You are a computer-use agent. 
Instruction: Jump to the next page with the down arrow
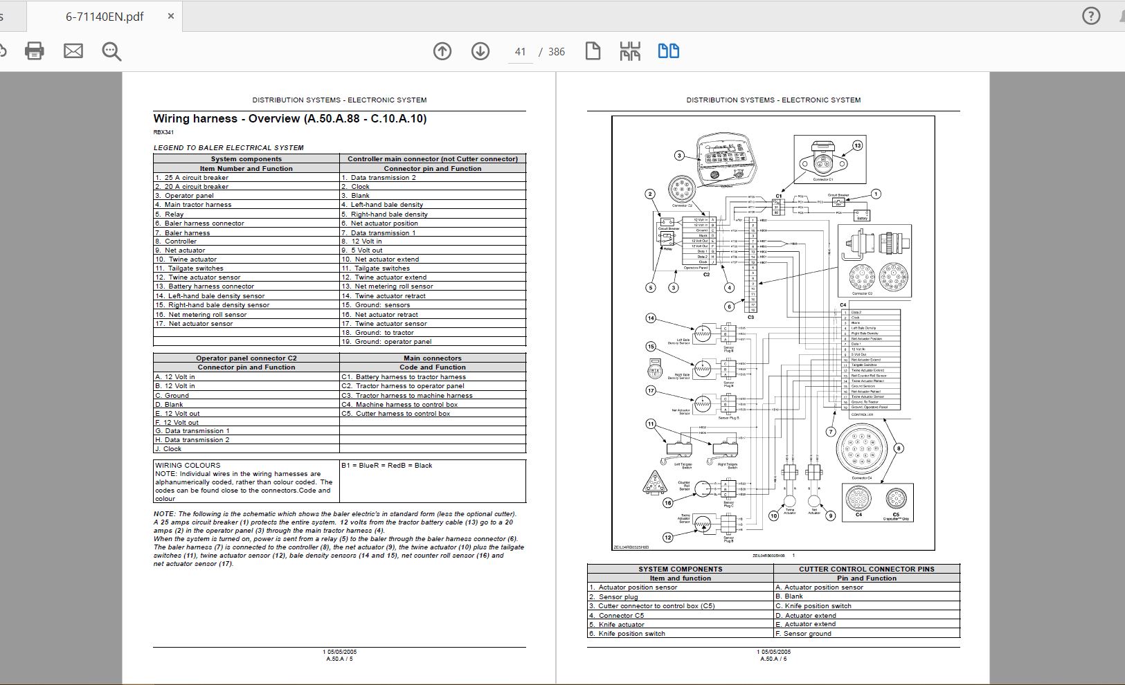click(x=479, y=51)
